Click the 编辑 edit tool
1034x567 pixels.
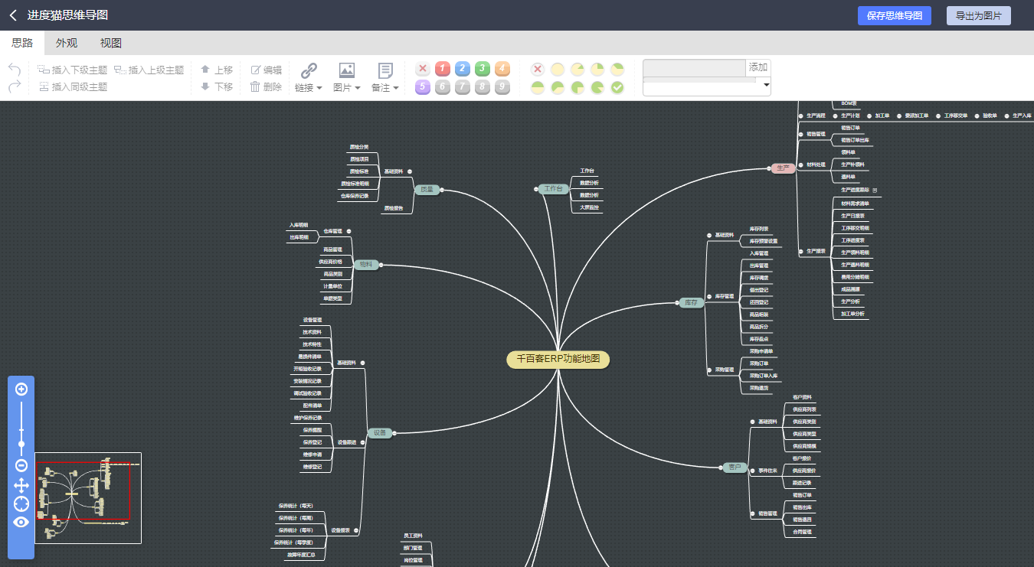click(266, 70)
